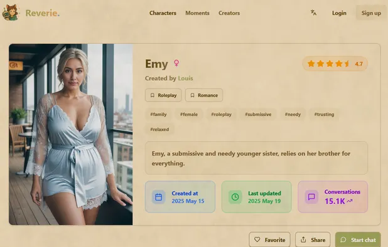Click the #roleplay hashtag
The height and width of the screenshot is (247, 388).
click(x=221, y=114)
